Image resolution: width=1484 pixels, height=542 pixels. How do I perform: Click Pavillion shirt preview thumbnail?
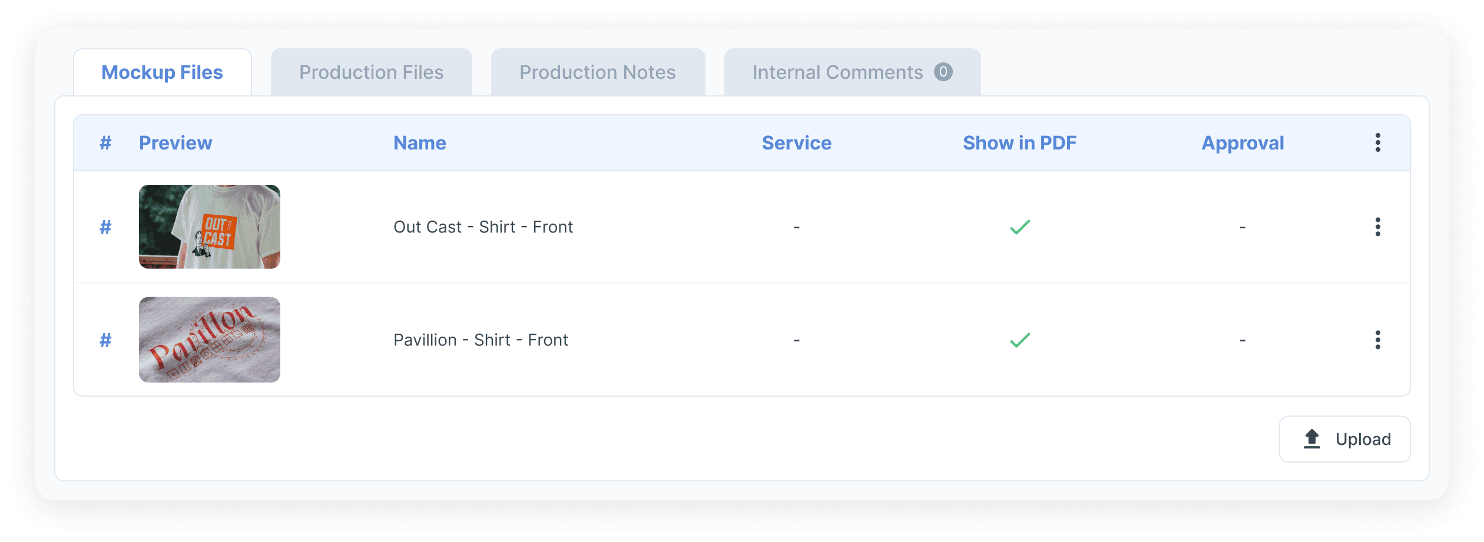(x=209, y=340)
